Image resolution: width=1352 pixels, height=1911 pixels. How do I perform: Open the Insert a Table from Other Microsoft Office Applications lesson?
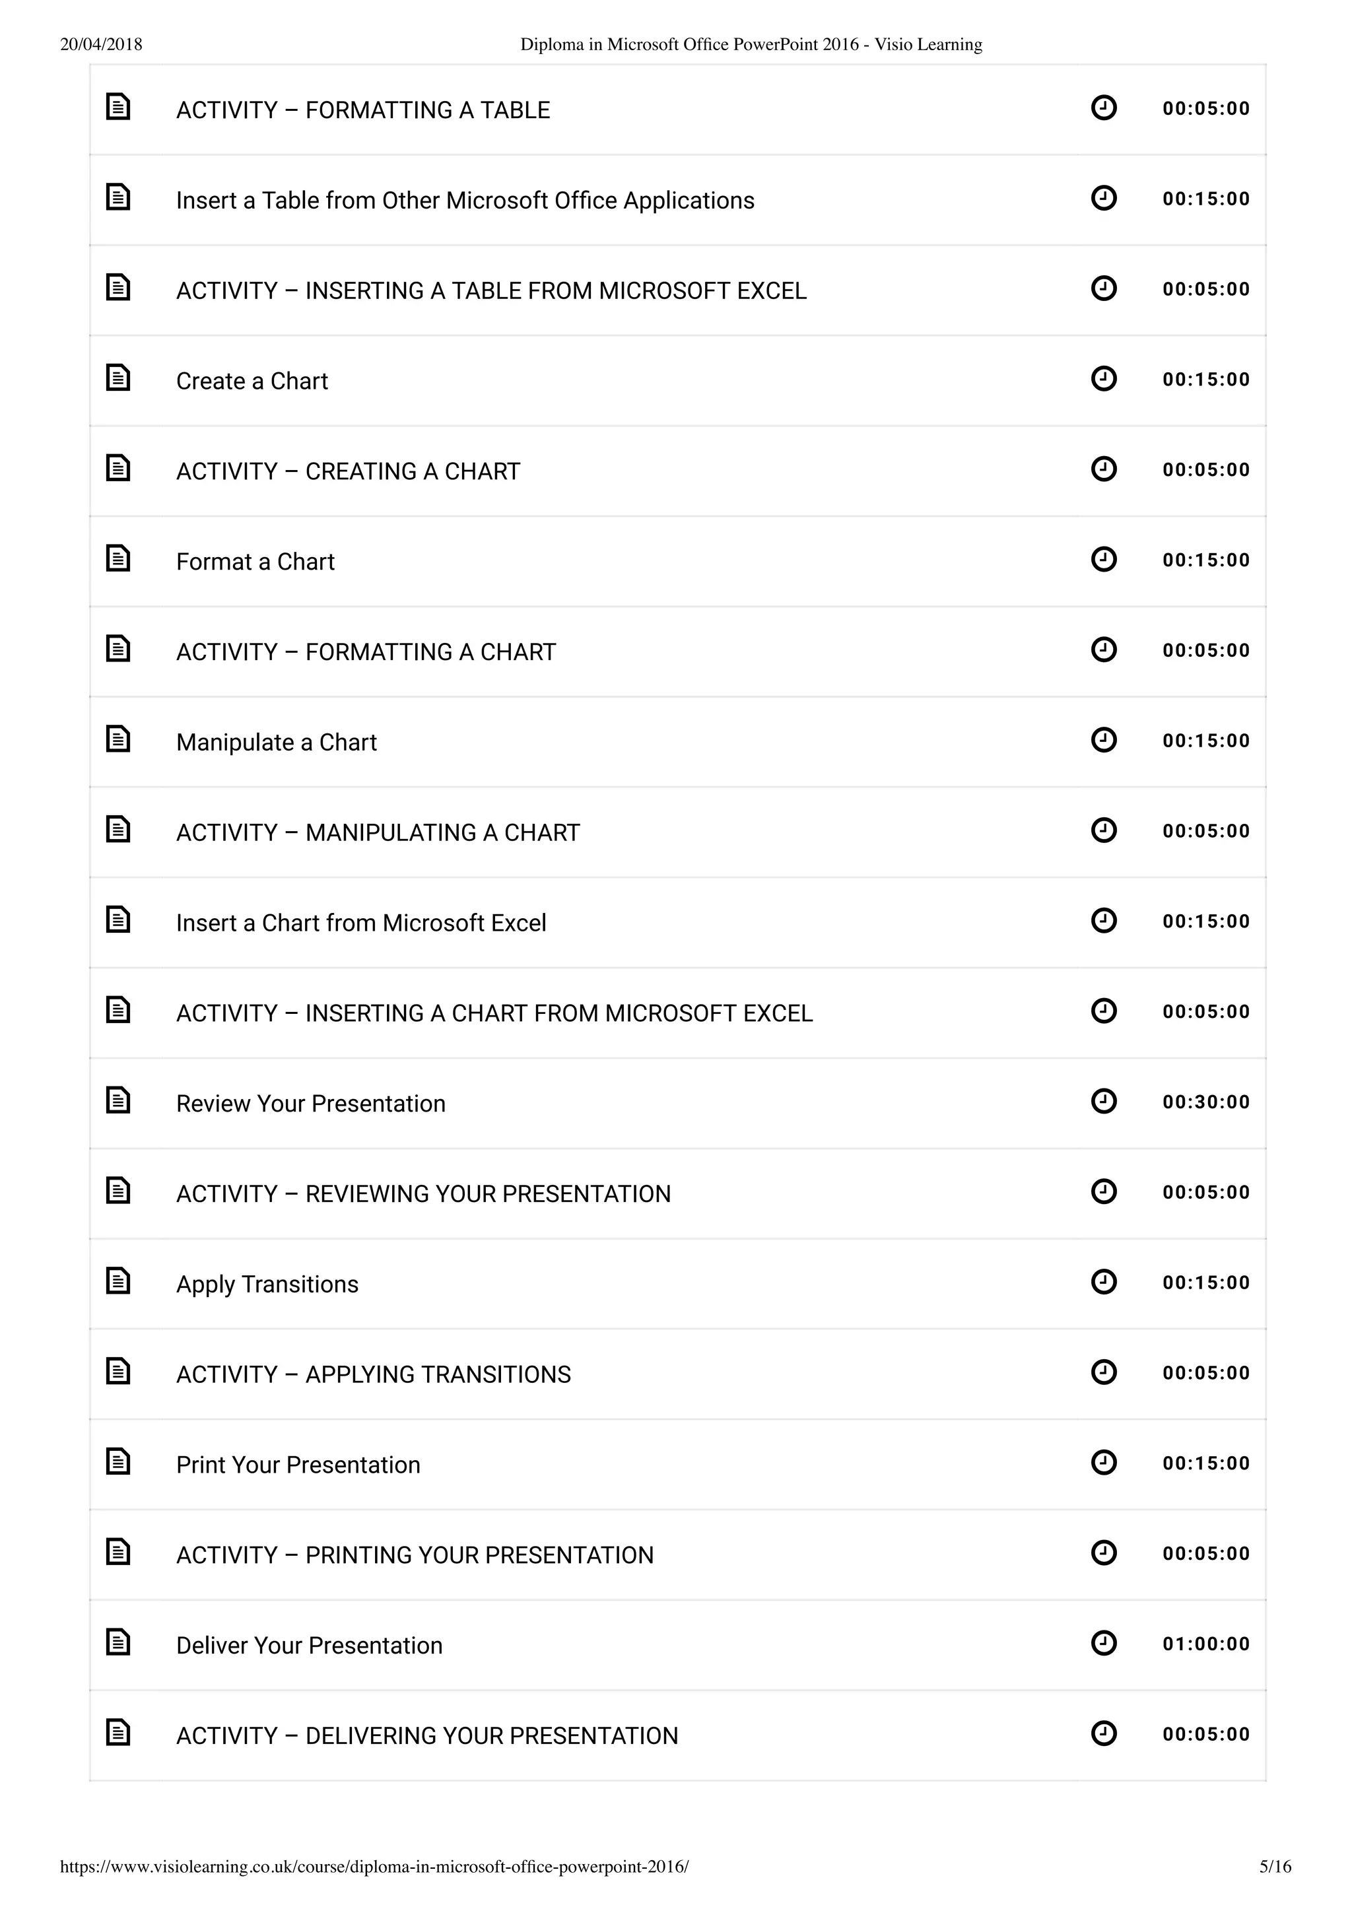(465, 201)
